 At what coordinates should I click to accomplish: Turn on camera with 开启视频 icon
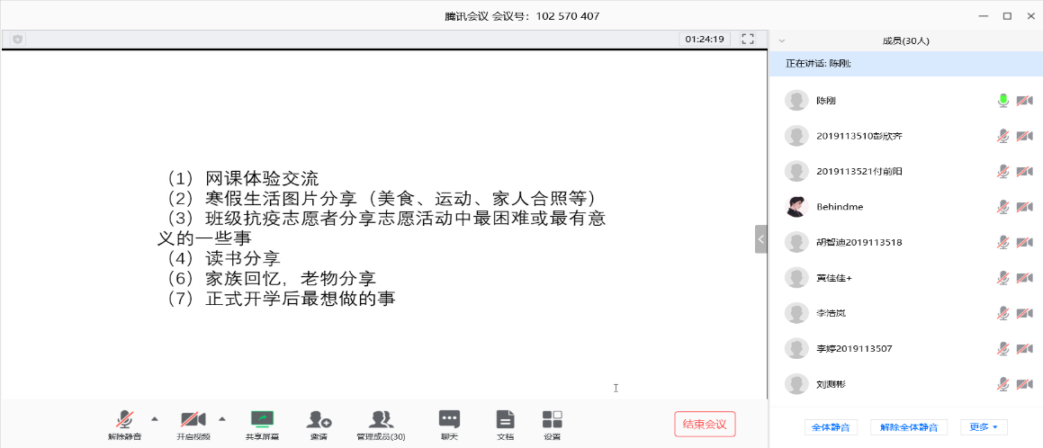193,418
